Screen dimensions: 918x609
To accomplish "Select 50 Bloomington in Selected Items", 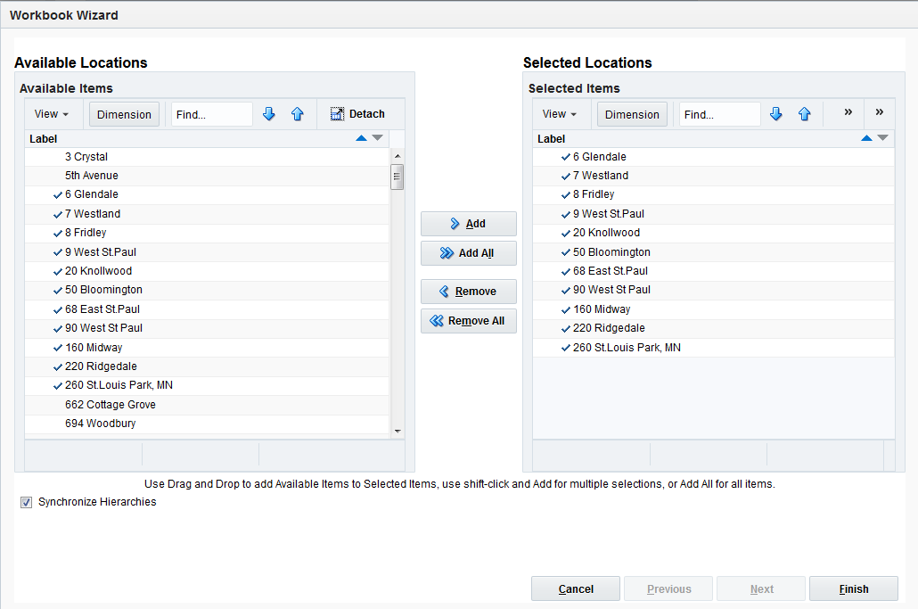I will pos(714,251).
